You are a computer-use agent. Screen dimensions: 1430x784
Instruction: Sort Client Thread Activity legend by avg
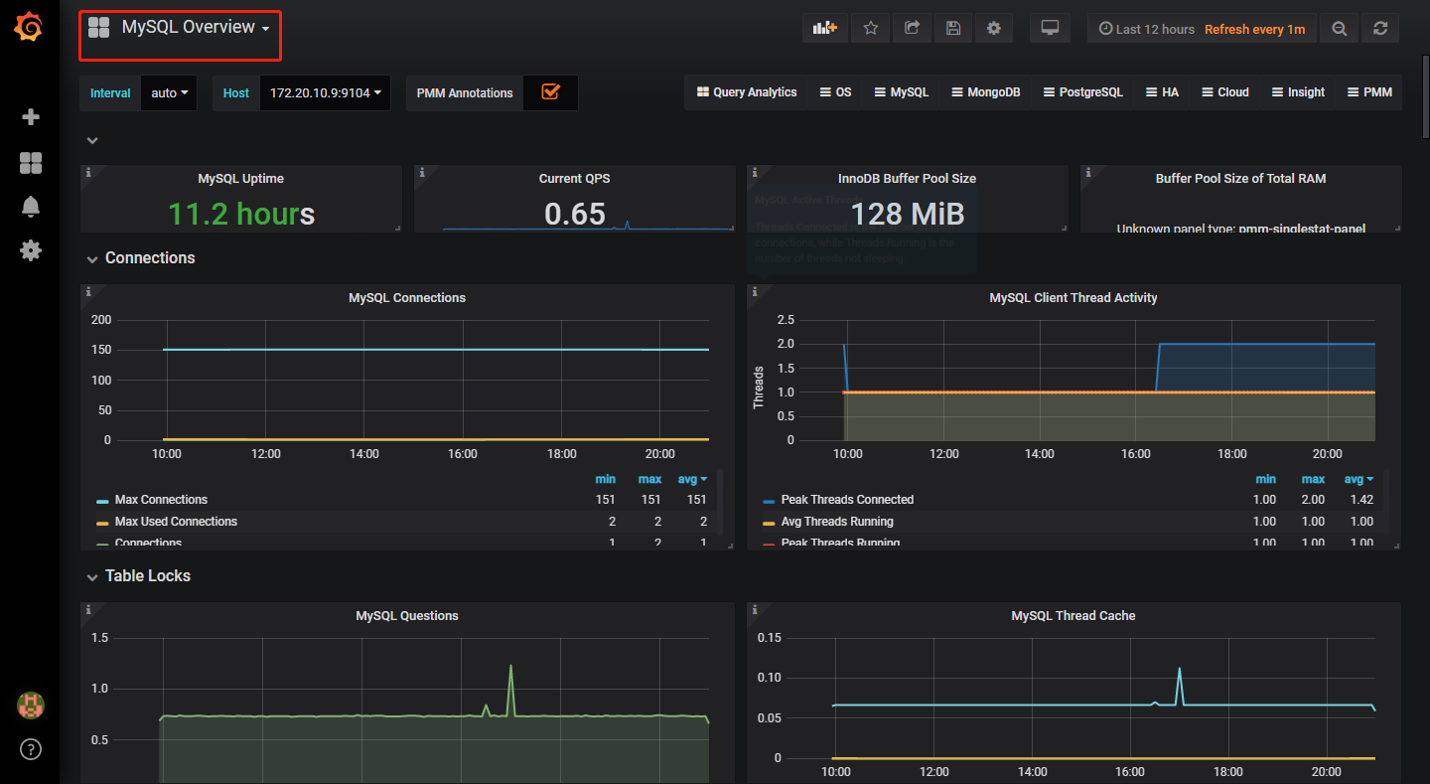[x=1359, y=479]
